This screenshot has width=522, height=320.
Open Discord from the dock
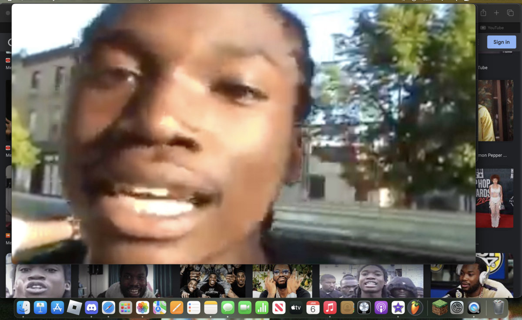tap(92, 307)
